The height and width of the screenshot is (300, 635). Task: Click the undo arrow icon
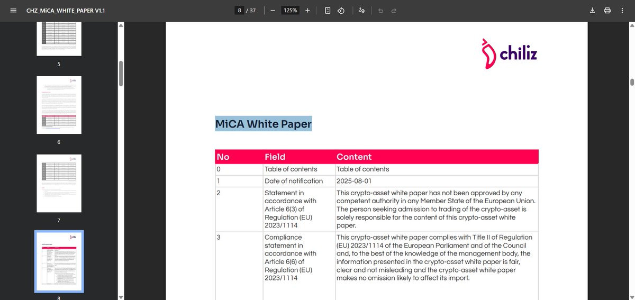(380, 10)
